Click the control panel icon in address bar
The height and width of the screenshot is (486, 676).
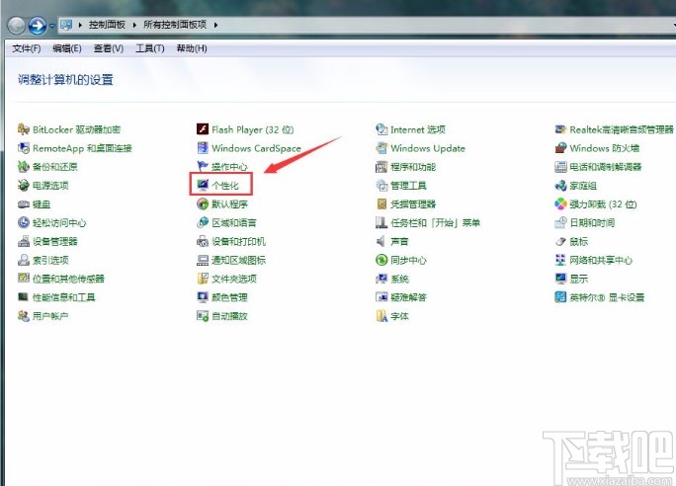point(66,25)
